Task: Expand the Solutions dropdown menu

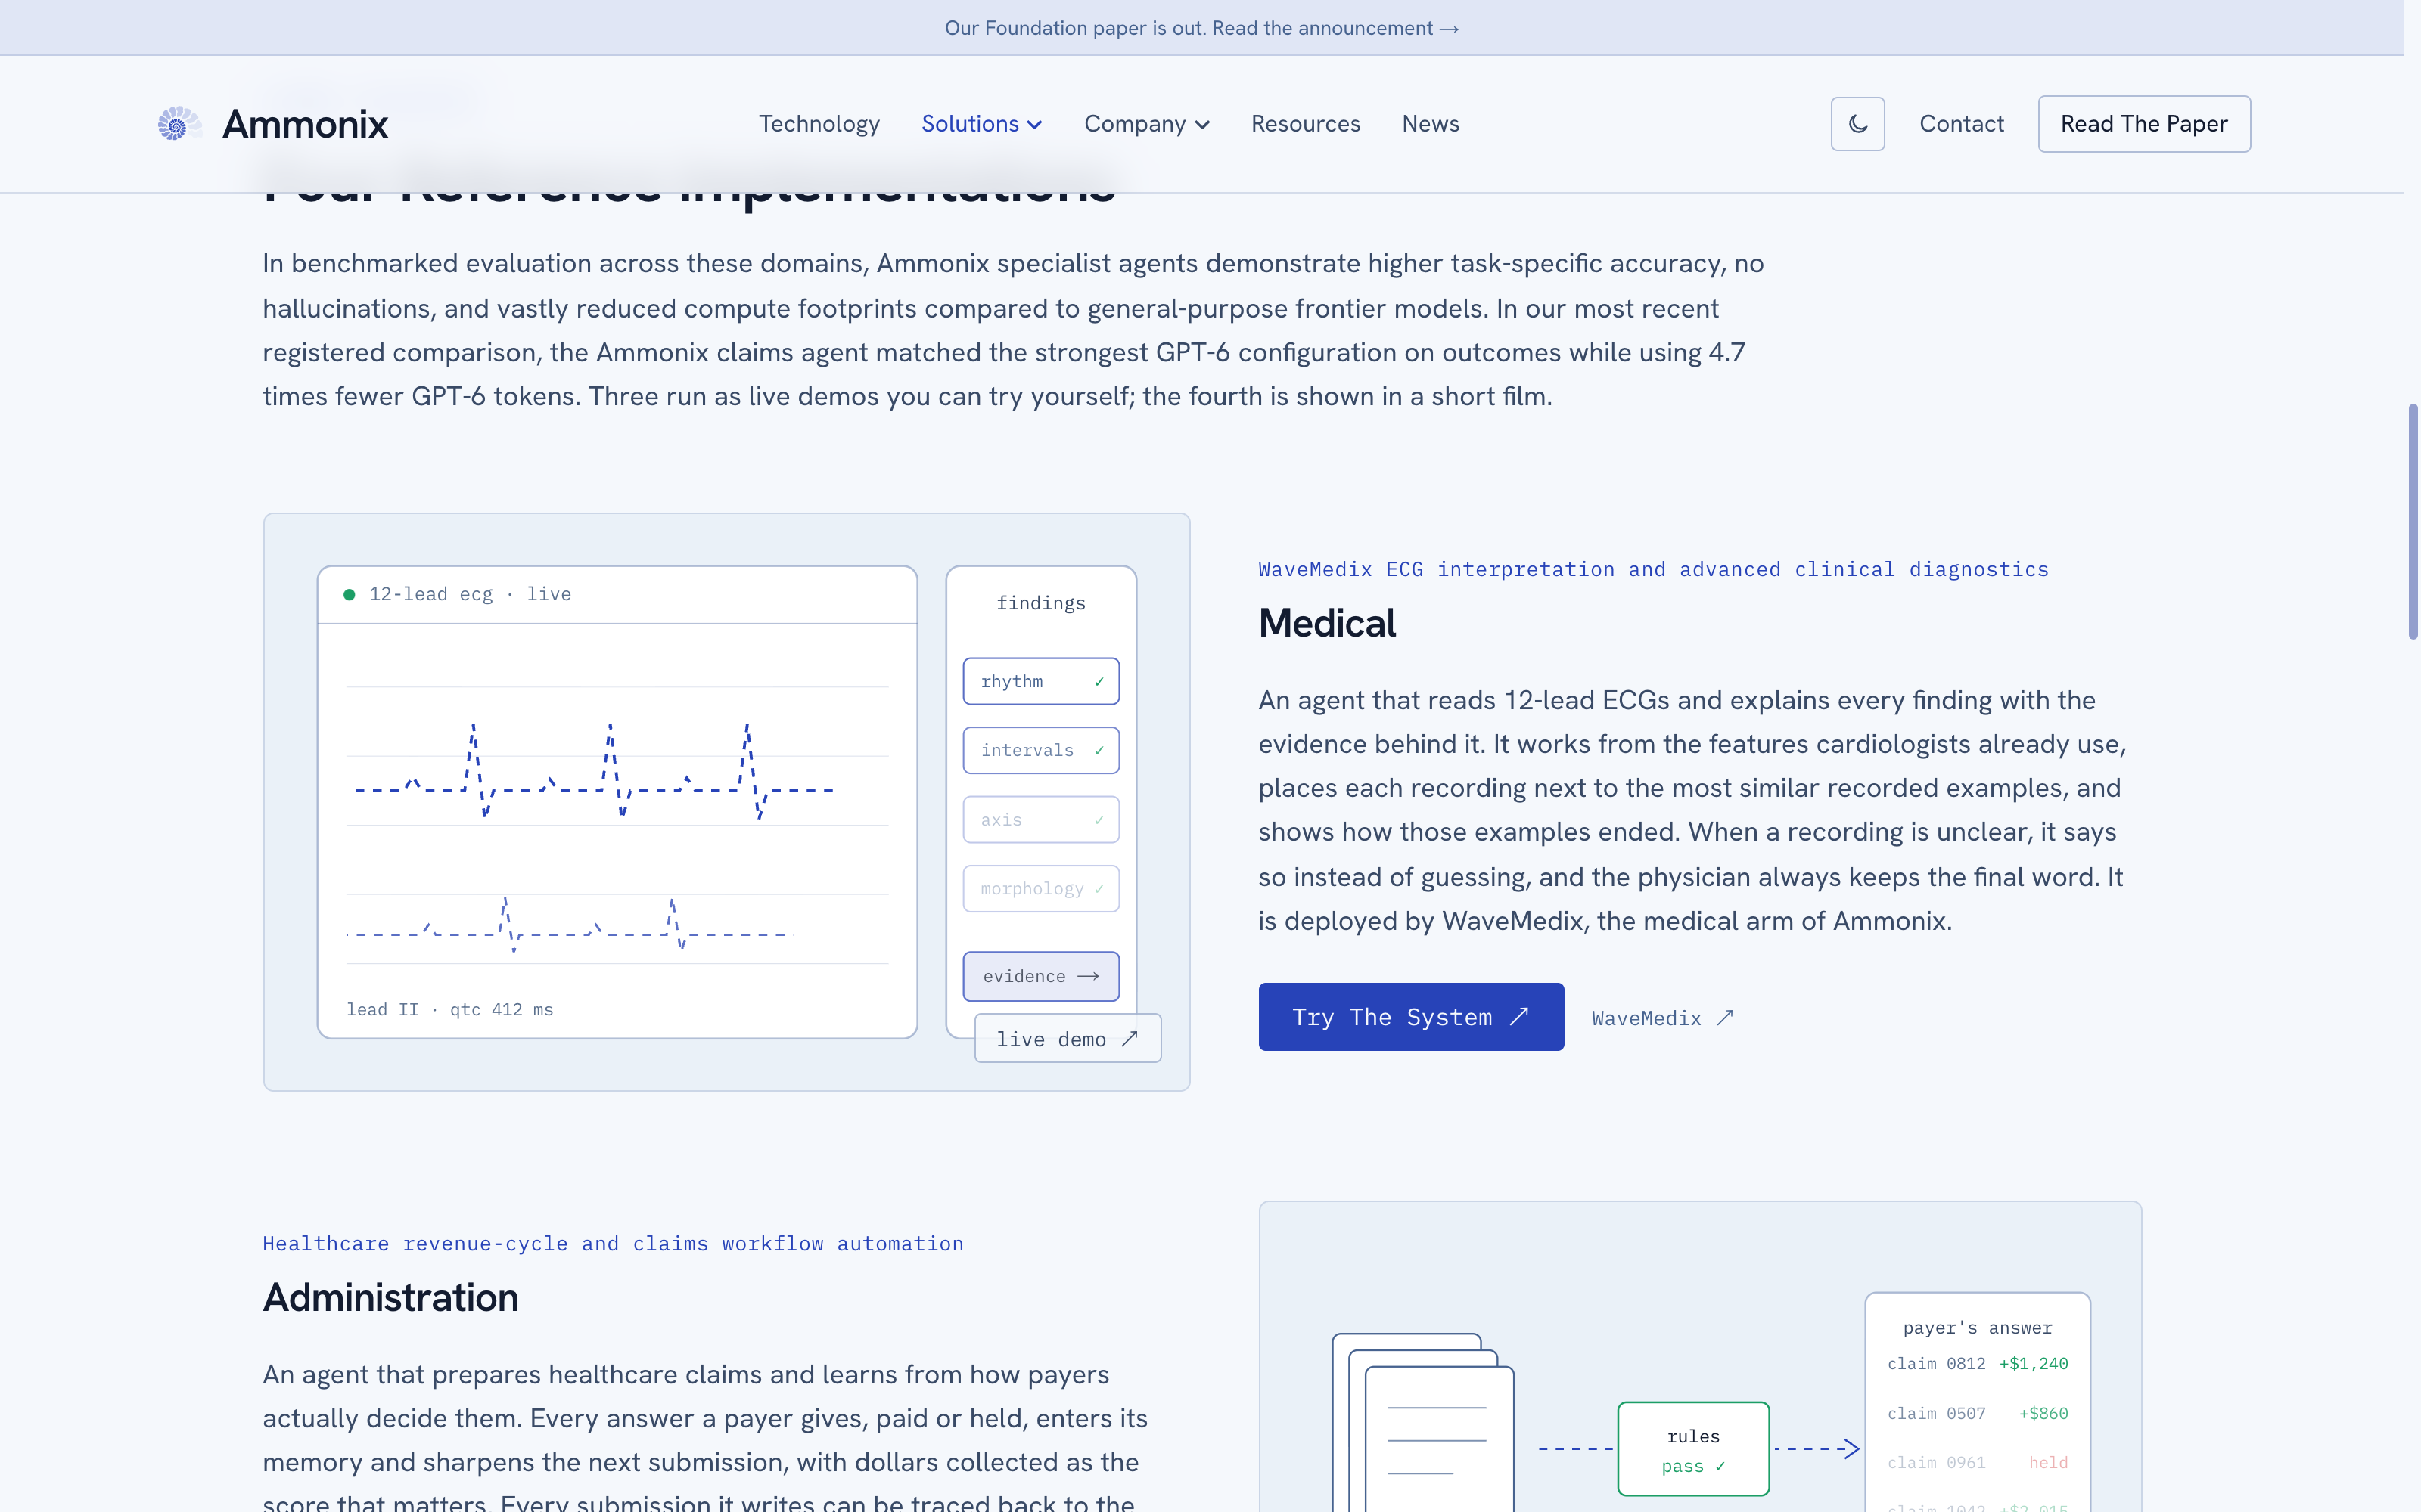Action: pos(981,124)
